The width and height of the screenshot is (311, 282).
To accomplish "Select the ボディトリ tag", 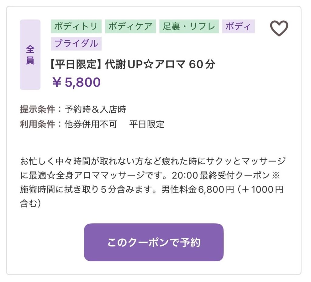I will coord(76,26).
